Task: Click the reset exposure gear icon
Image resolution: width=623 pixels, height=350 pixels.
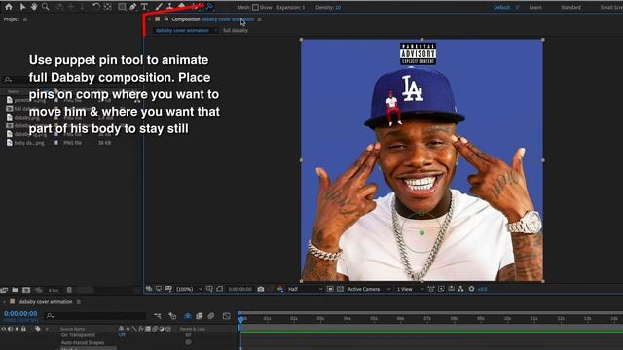Action: coord(471,289)
